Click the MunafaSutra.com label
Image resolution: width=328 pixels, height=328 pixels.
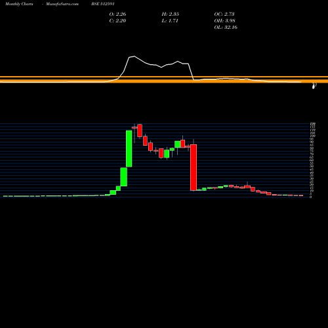click(62, 4)
